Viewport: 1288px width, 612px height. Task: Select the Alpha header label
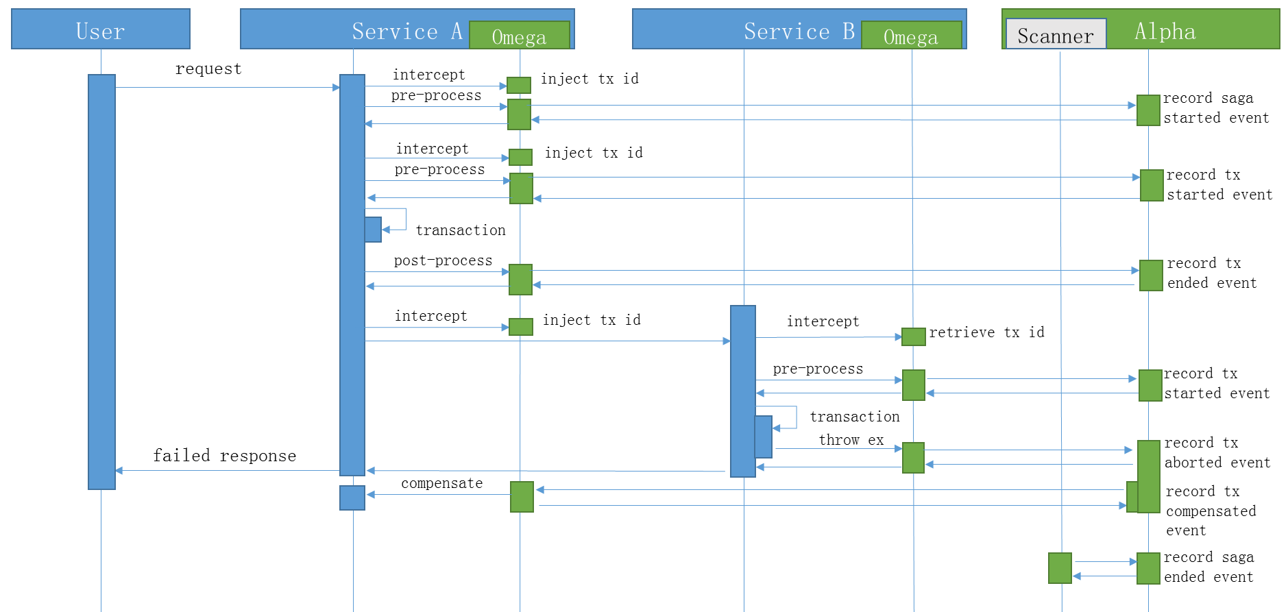[1165, 31]
